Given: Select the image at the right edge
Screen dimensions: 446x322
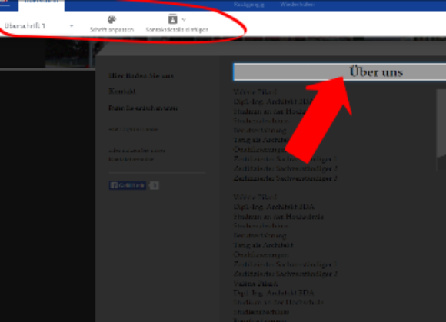Looking at the screenshot, I should (441, 130).
